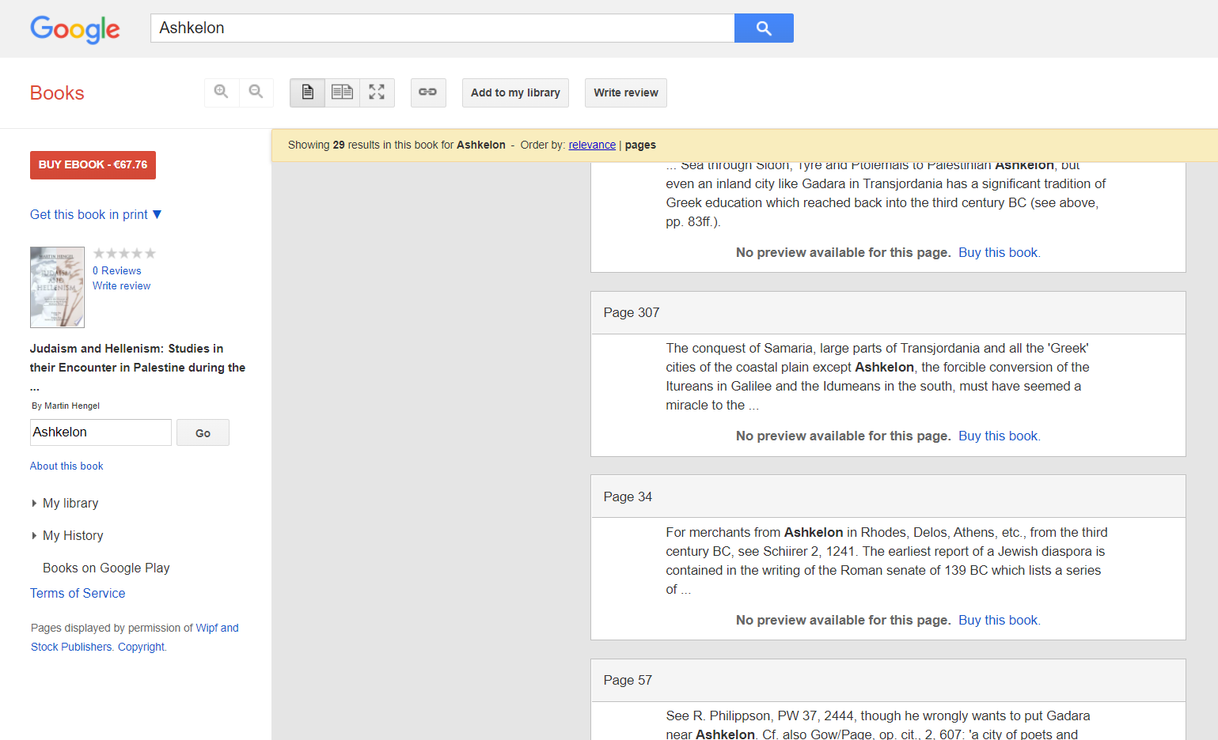Click the blue search magnifier button
The width and height of the screenshot is (1218, 740).
click(x=764, y=28)
